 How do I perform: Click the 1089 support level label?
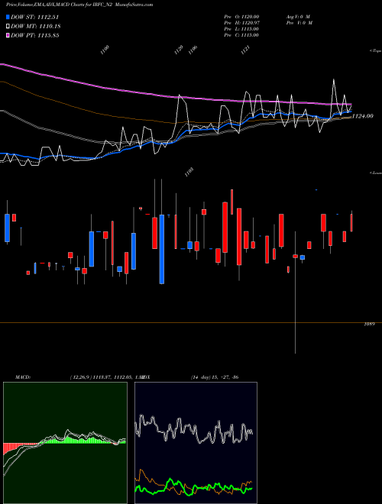pyautogui.click(x=369, y=325)
